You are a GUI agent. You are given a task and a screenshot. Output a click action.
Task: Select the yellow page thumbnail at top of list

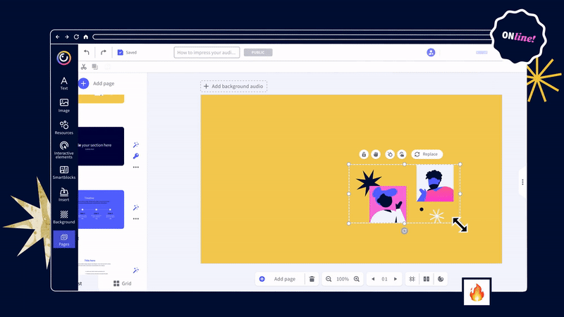101,99
